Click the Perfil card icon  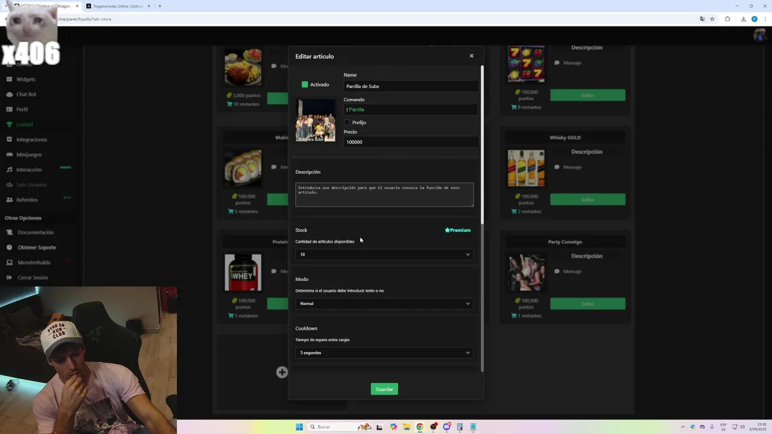(x=10, y=109)
